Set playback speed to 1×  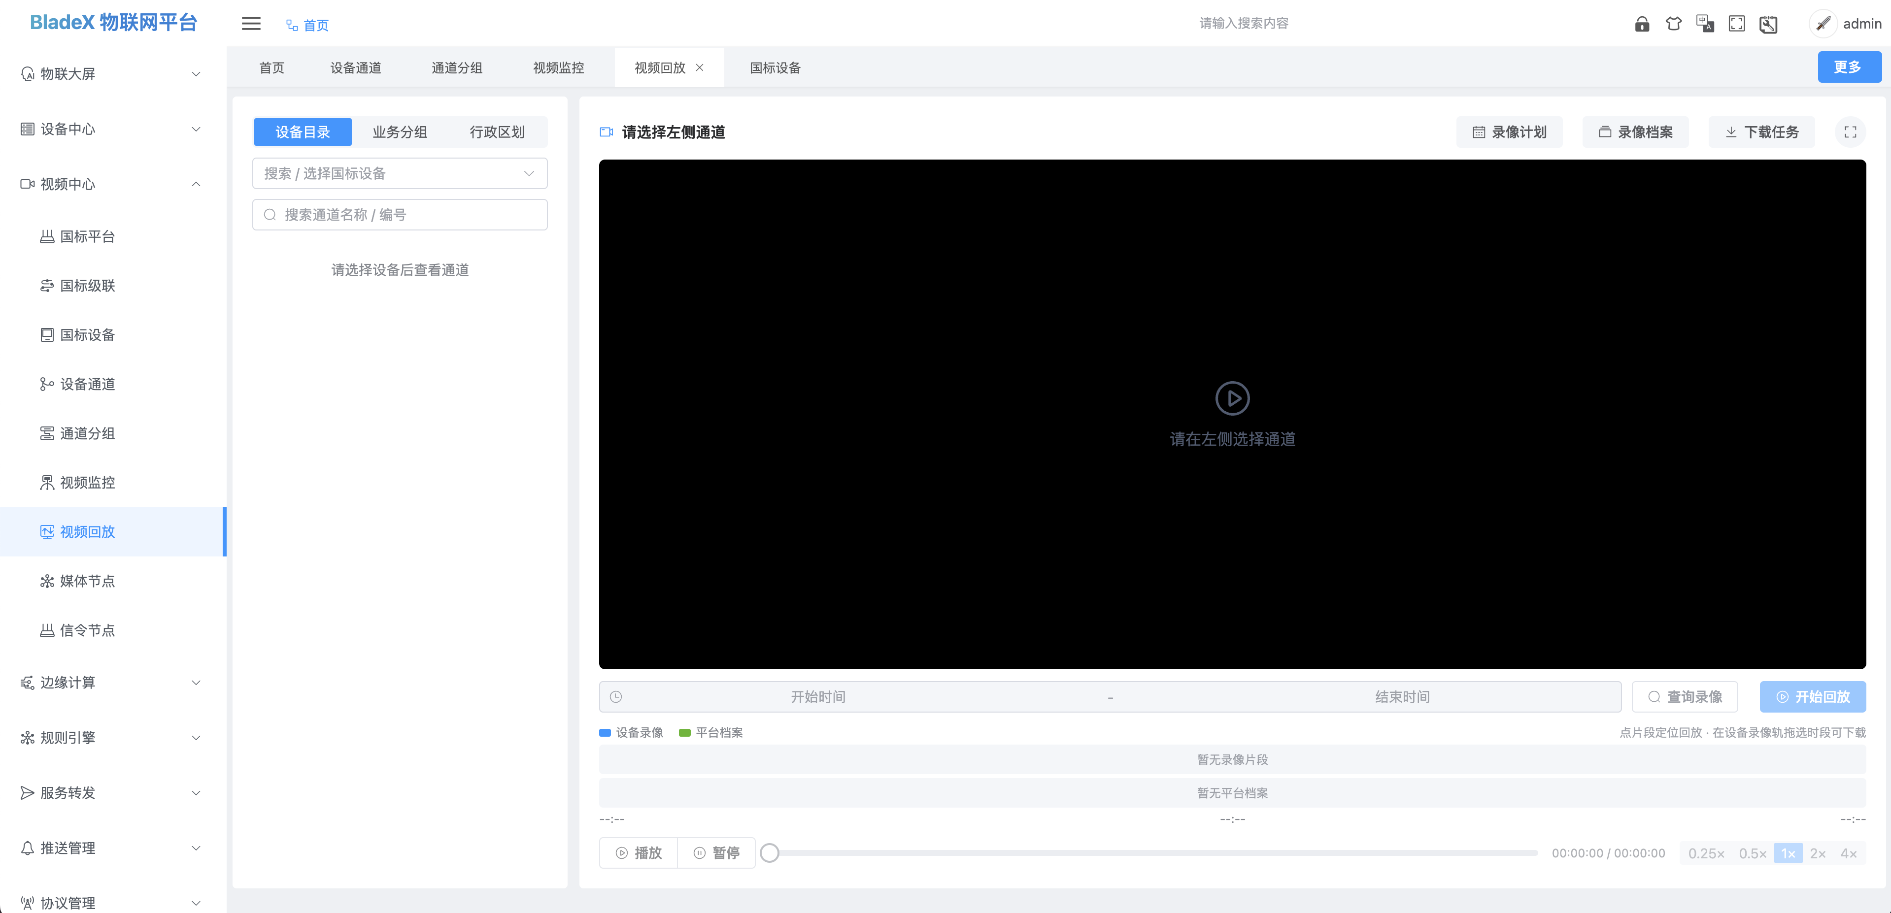(x=1788, y=853)
